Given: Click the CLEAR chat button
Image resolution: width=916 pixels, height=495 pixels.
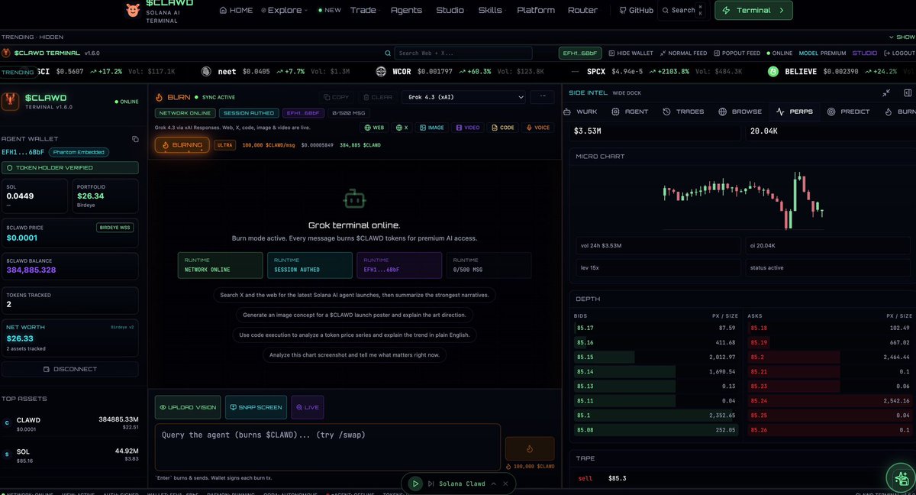Looking at the screenshot, I should (377, 97).
